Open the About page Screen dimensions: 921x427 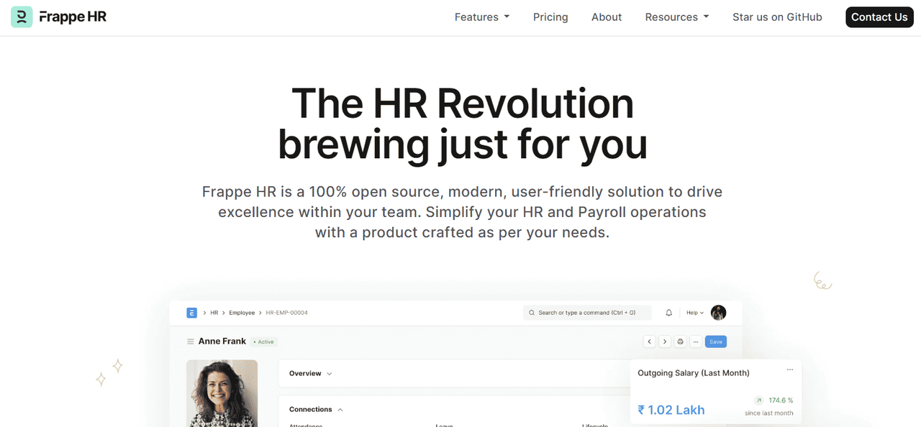(x=607, y=17)
